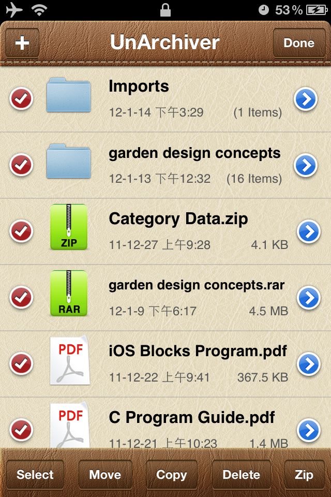
Task: Click the garden design concepts folder icon
Action: [x=68, y=162]
